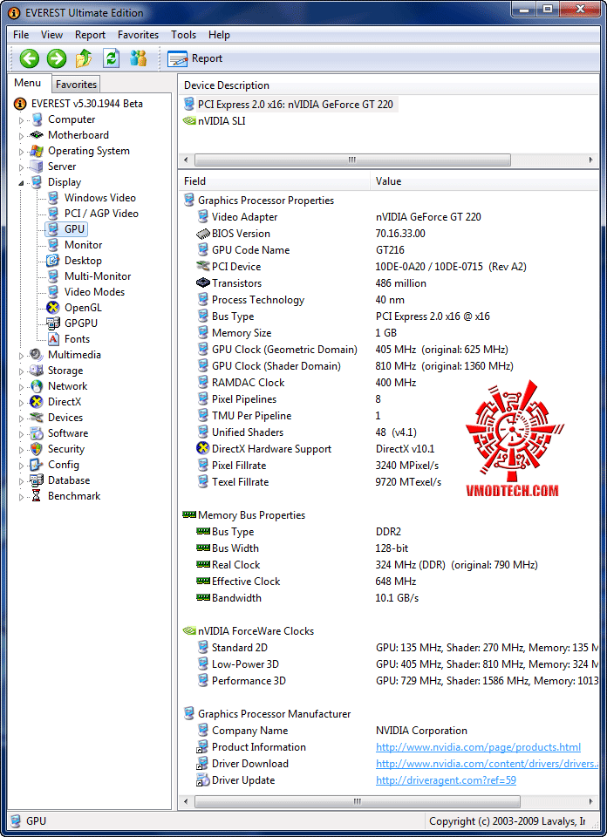Viewport: 607px width, 837px height.
Task: Click the Report toolbar button
Action: click(x=194, y=58)
